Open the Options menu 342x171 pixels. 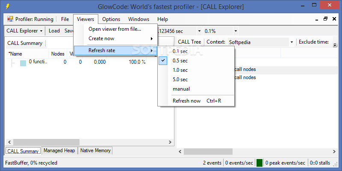pyautogui.click(x=111, y=19)
